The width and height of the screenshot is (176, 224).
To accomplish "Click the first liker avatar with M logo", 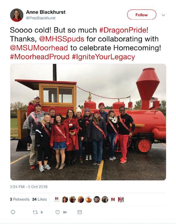I will click(x=57, y=199).
